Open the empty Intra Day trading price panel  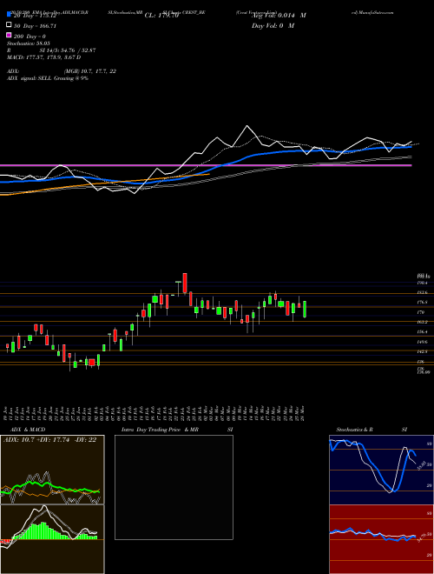(x=174, y=487)
